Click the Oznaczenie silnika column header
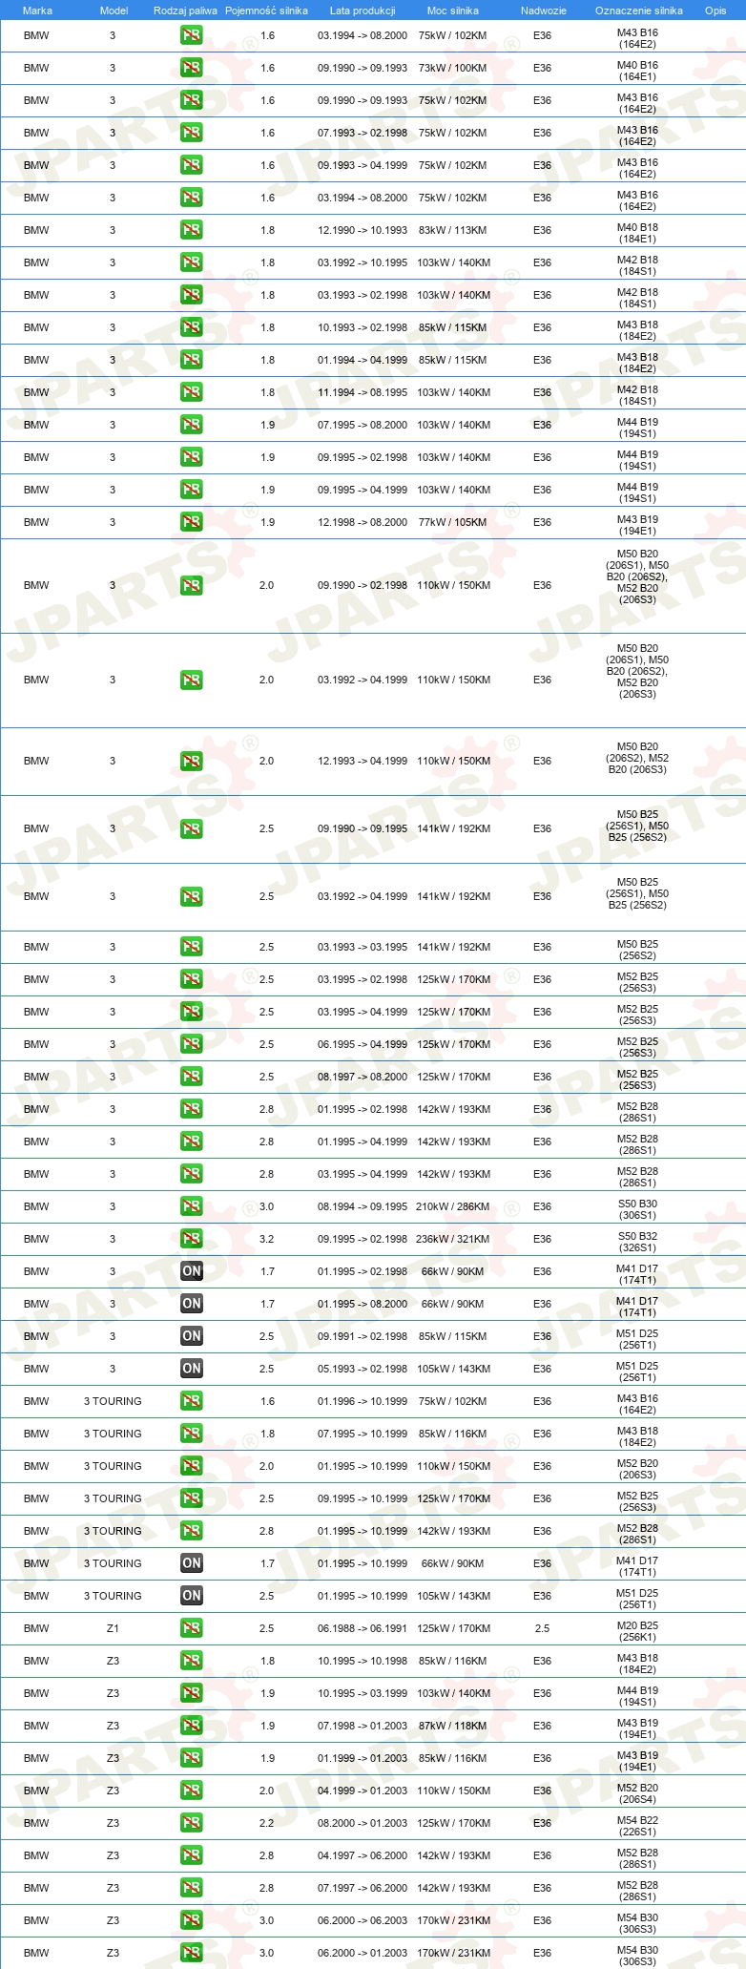746x1969 pixels. click(x=638, y=10)
